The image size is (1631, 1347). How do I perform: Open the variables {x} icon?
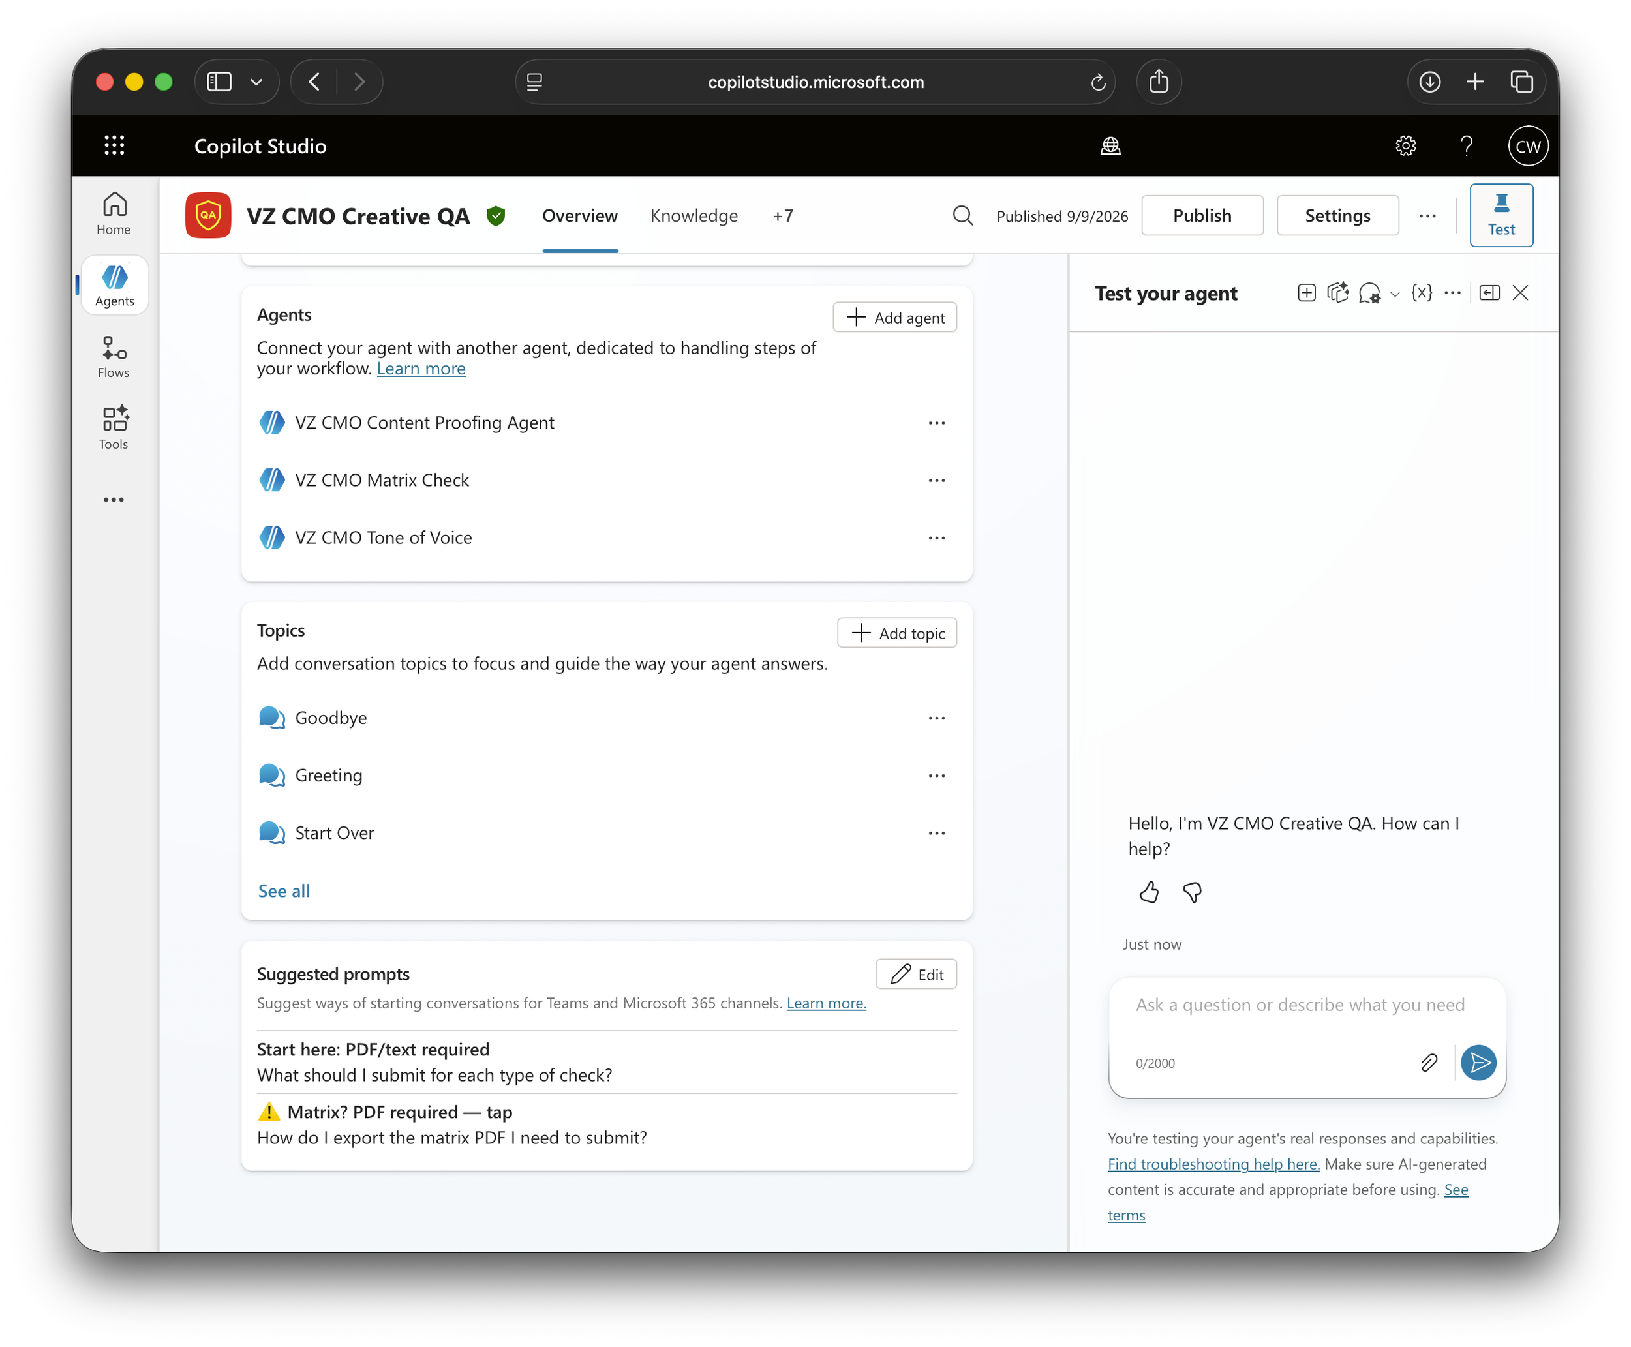1422,294
